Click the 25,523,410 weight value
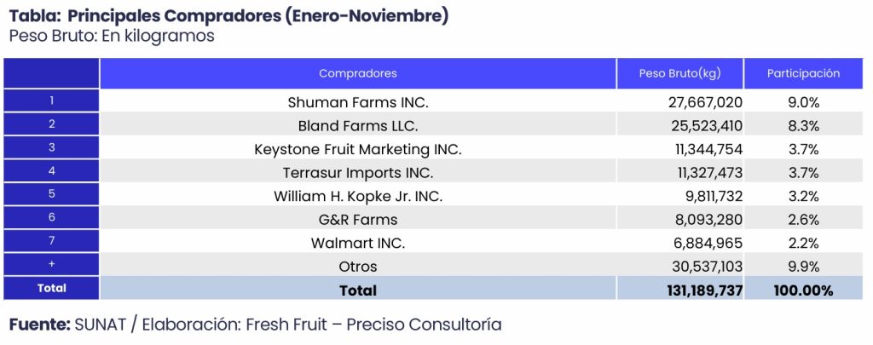 pyautogui.click(x=705, y=126)
